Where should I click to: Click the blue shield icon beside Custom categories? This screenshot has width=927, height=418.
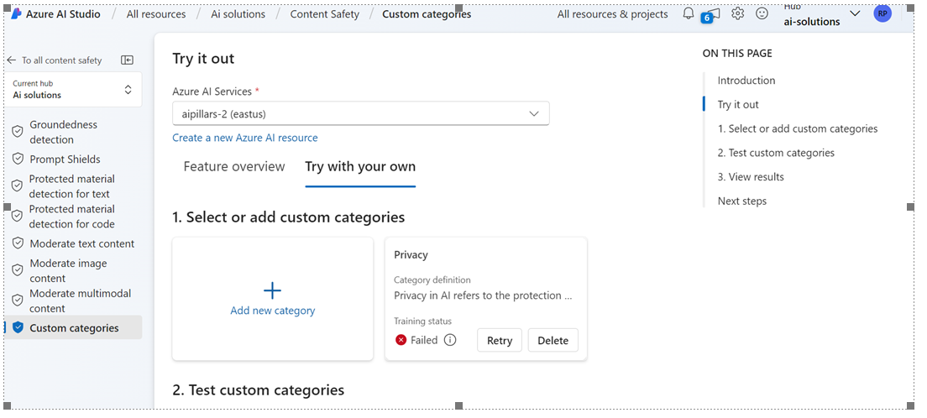[x=18, y=327]
